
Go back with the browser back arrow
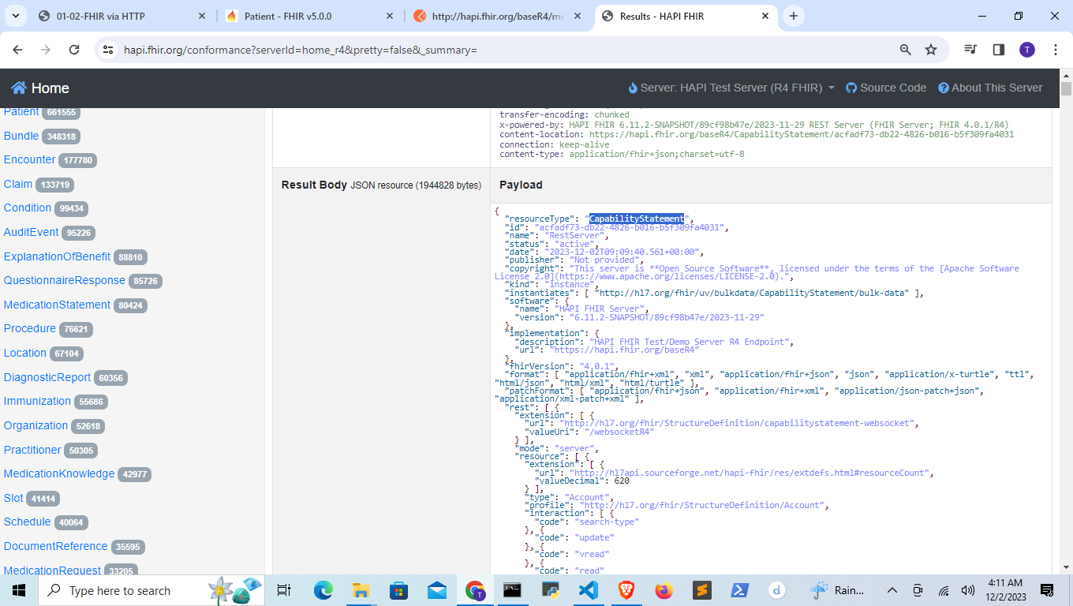pyautogui.click(x=17, y=50)
